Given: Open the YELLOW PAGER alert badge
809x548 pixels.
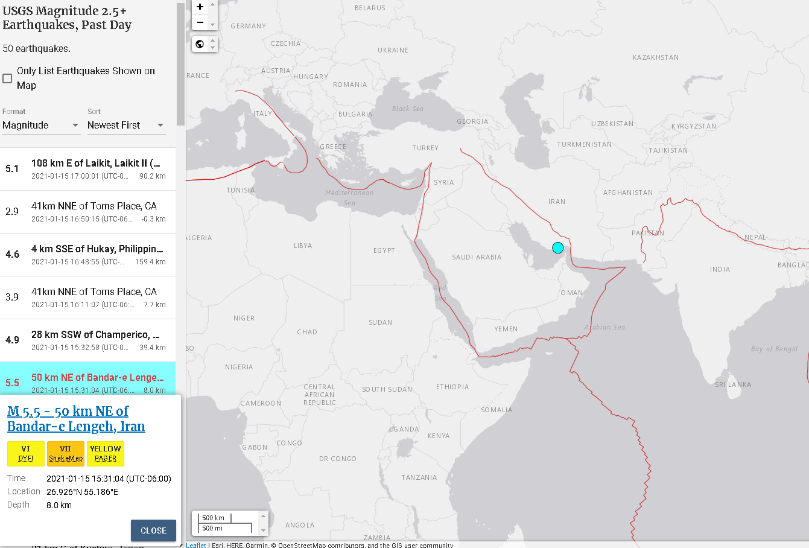Looking at the screenshot, I should point(106,454).
